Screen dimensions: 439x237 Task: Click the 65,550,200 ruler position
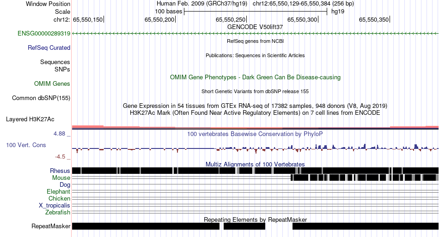tap(159, 19)
